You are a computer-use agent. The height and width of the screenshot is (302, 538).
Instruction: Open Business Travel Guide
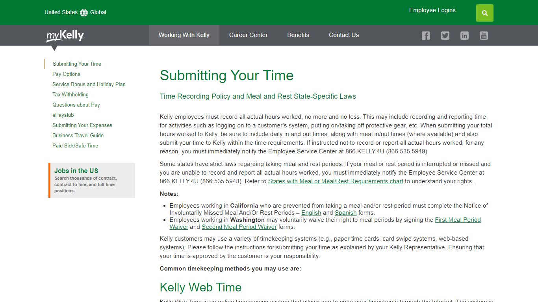(x=78, y=135)
